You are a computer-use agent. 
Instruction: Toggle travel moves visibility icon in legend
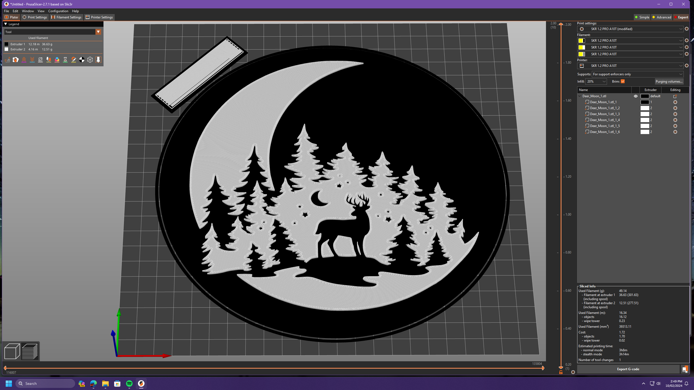pyautogui.click(x=7, y=60)
